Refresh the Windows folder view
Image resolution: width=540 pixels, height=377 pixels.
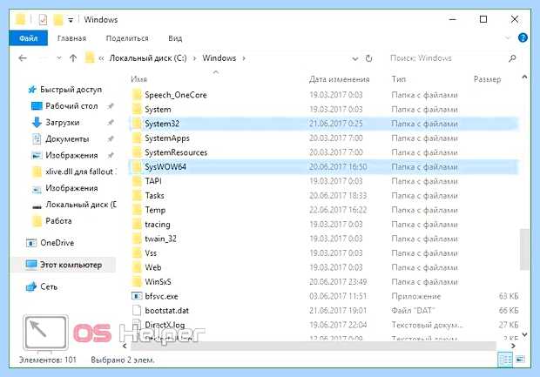click(x=368, y=58)
